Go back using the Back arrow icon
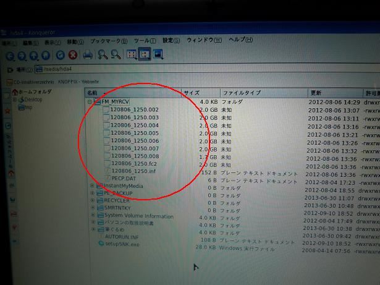Screen dimensions: 380x285 [11, 56]
